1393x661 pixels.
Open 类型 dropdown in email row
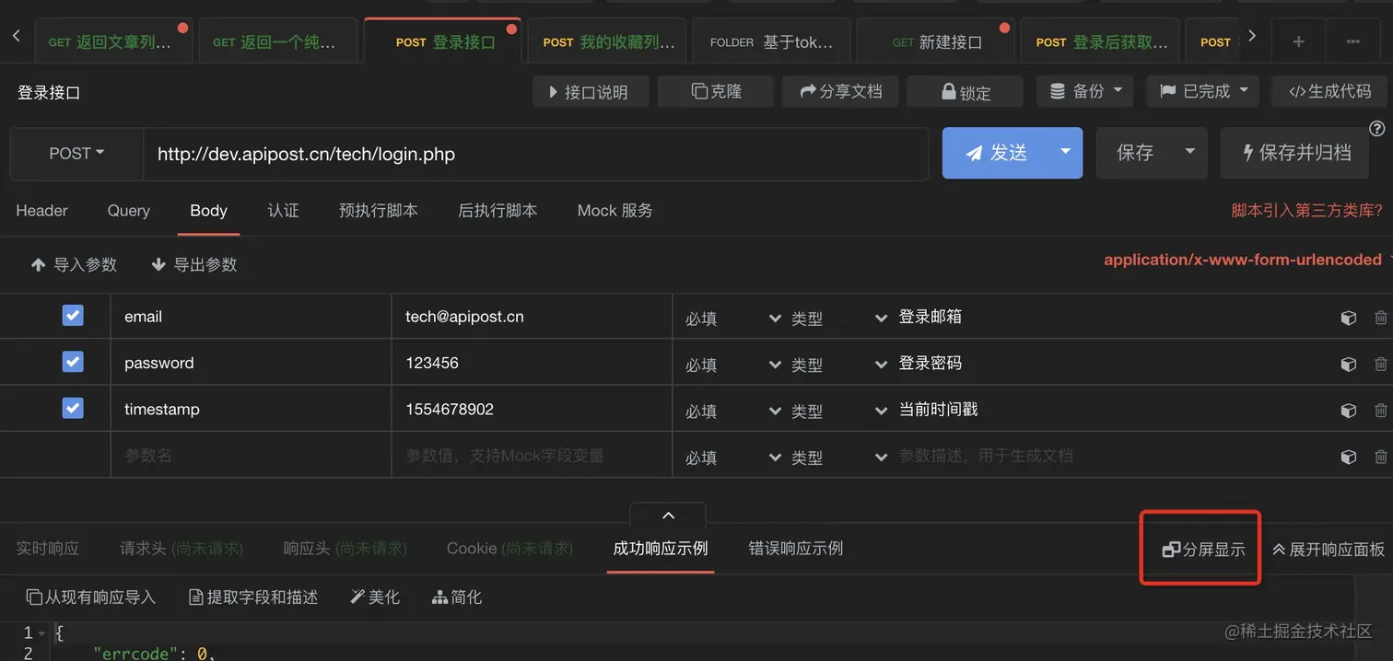838,319
